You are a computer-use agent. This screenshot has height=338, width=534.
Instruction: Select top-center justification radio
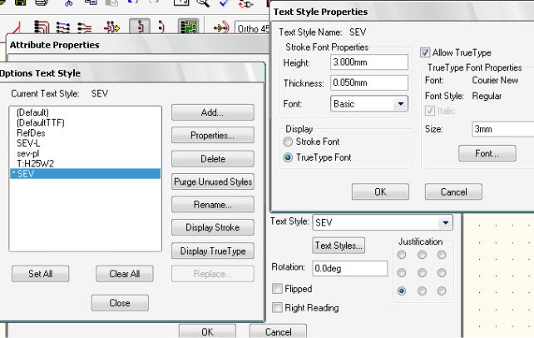[422, 255]
